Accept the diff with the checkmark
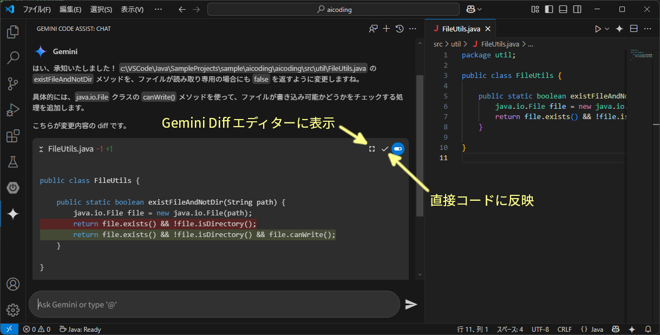This screenshot has width=660, height=335. coord(385,148)
